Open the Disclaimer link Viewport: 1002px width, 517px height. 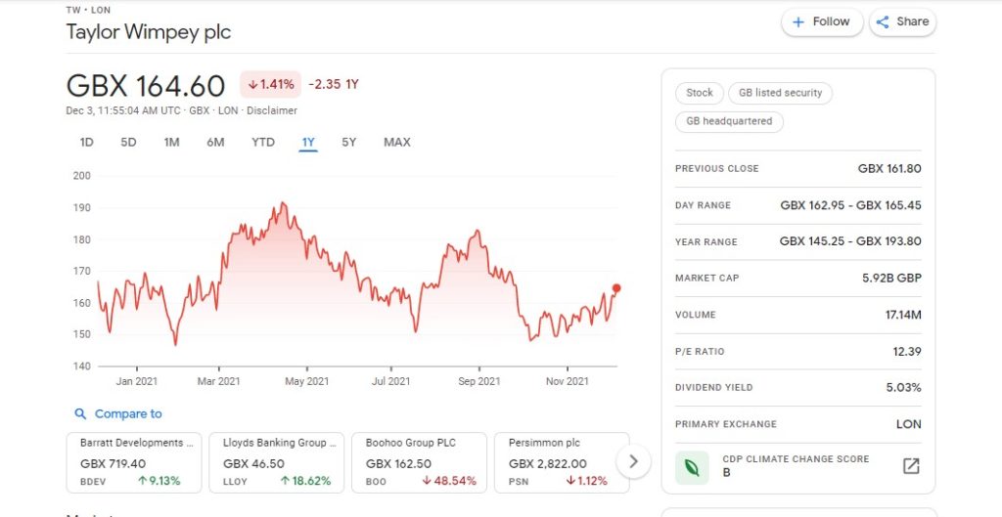(x=272, y=110)
